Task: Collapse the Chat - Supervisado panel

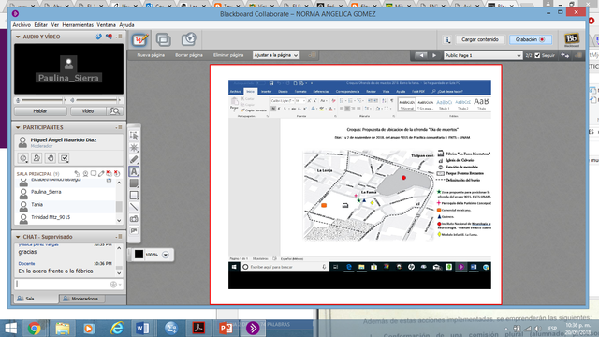Action: click(18, 237)
